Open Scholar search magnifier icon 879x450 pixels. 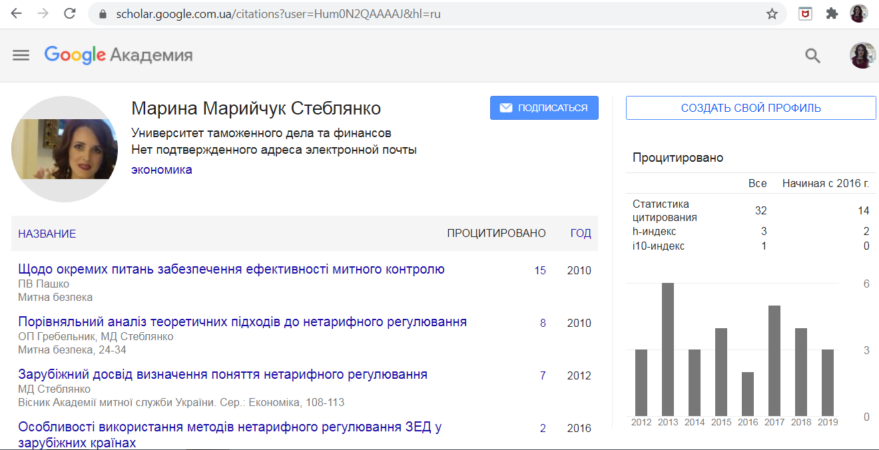pyautogui.click(x=812, y=55)
